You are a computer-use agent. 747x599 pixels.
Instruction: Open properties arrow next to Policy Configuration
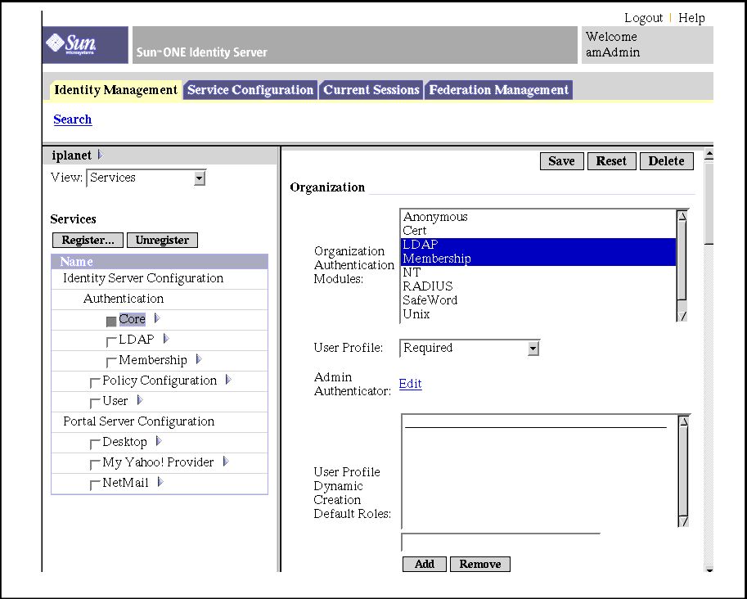pyautogui.click(x=228, y=380)
